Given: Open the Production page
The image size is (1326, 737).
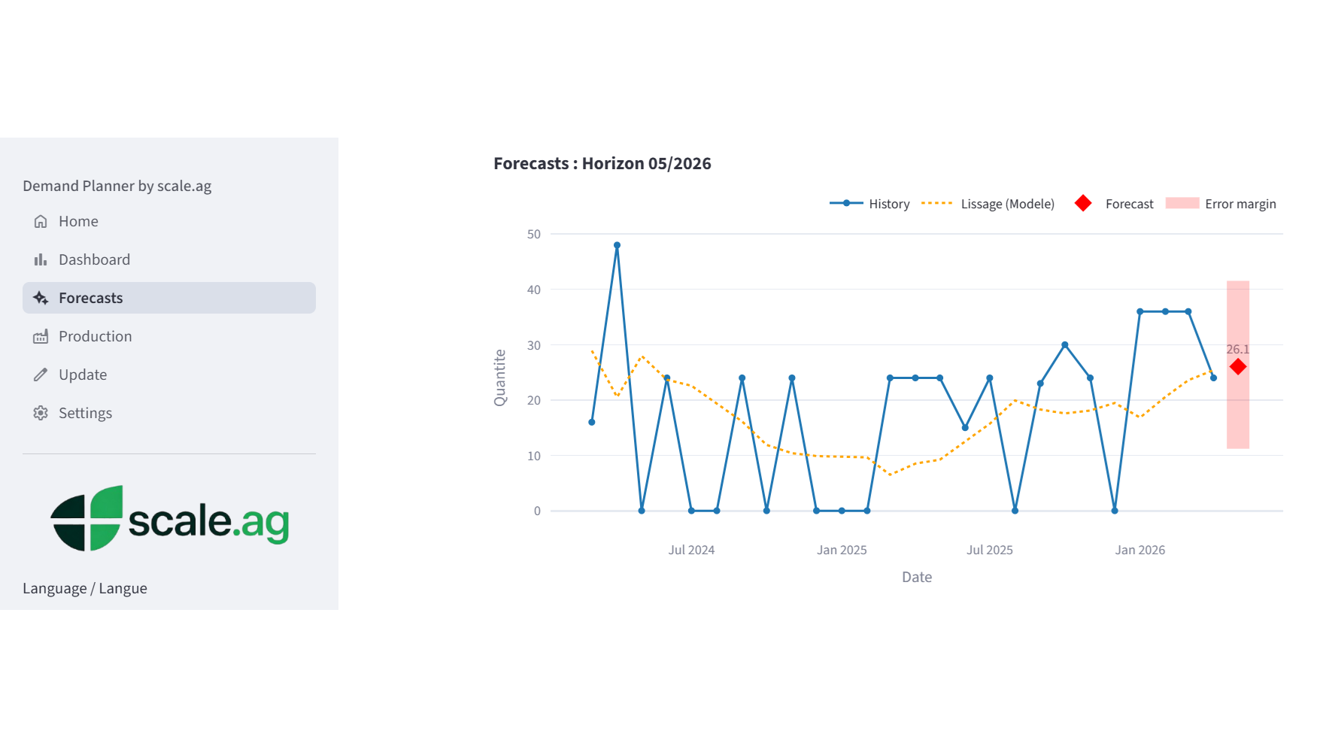Looking at the screenshot, I should [x=169, y=336].
